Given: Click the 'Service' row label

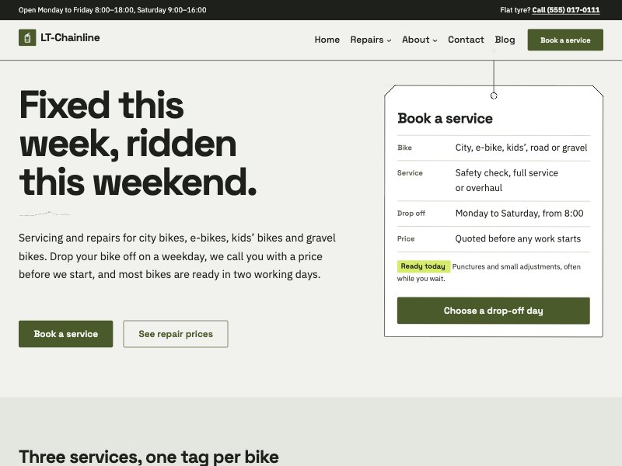Looking at the screenshot, I should 410,172.
